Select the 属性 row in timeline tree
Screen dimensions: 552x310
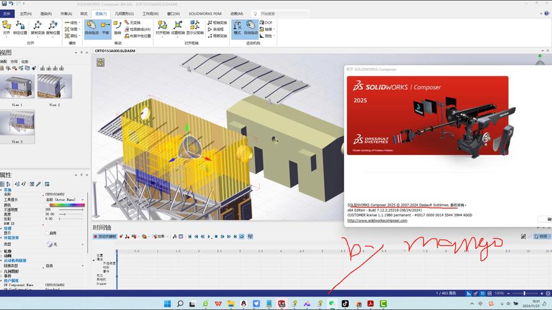[x=99, y=259]
